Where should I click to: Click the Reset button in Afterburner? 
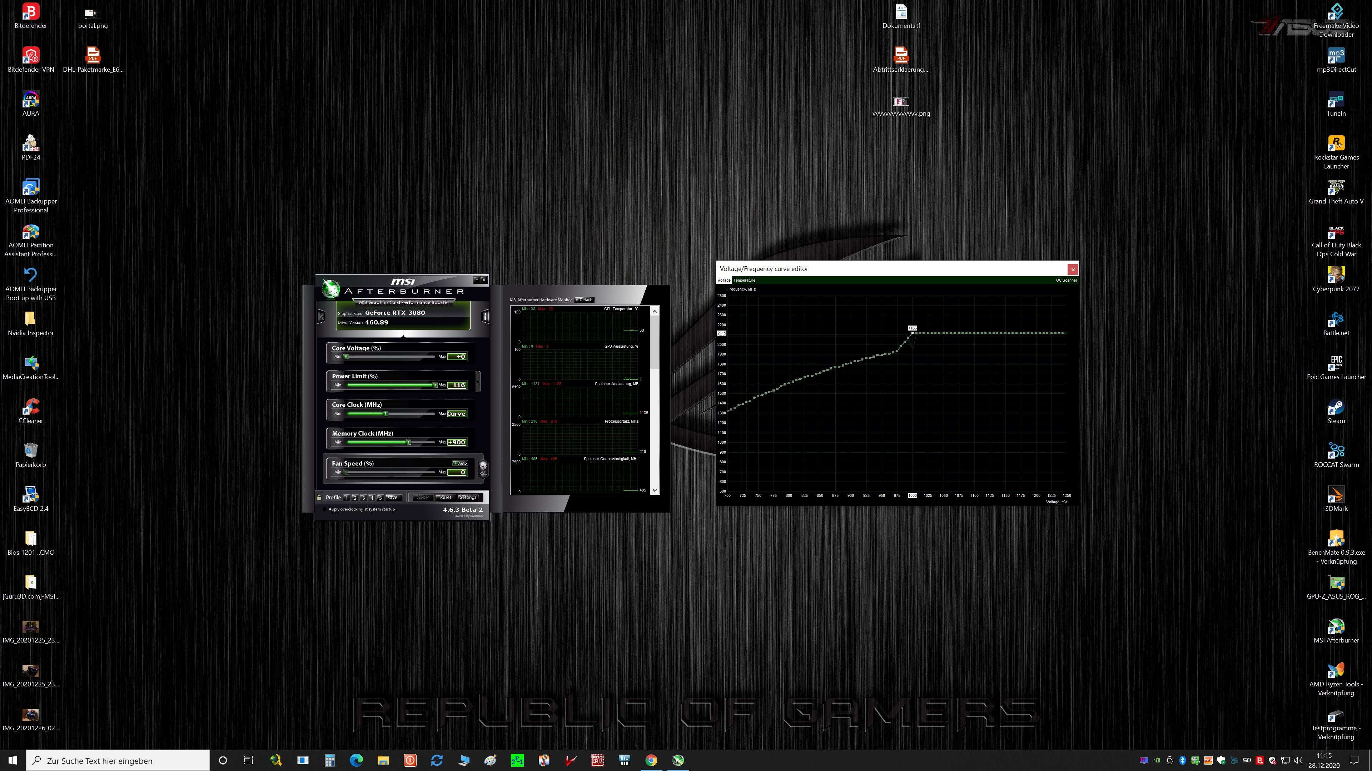445,498
